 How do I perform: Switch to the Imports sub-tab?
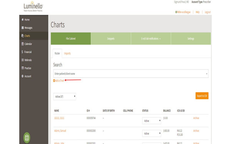[67, 53]
